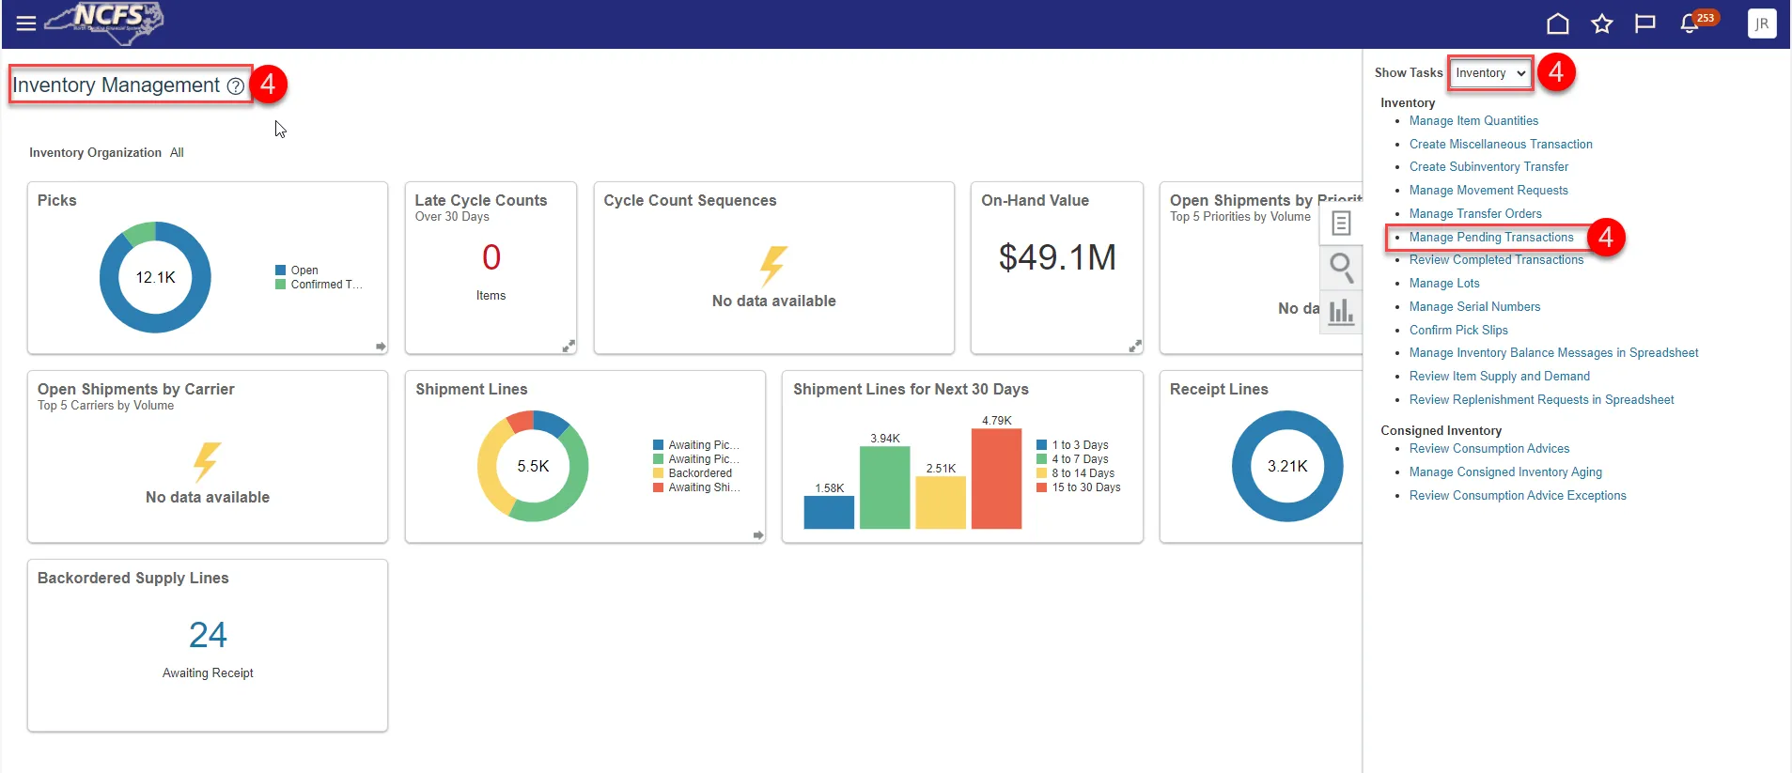Open the notifications bell

pos(1690,23)
